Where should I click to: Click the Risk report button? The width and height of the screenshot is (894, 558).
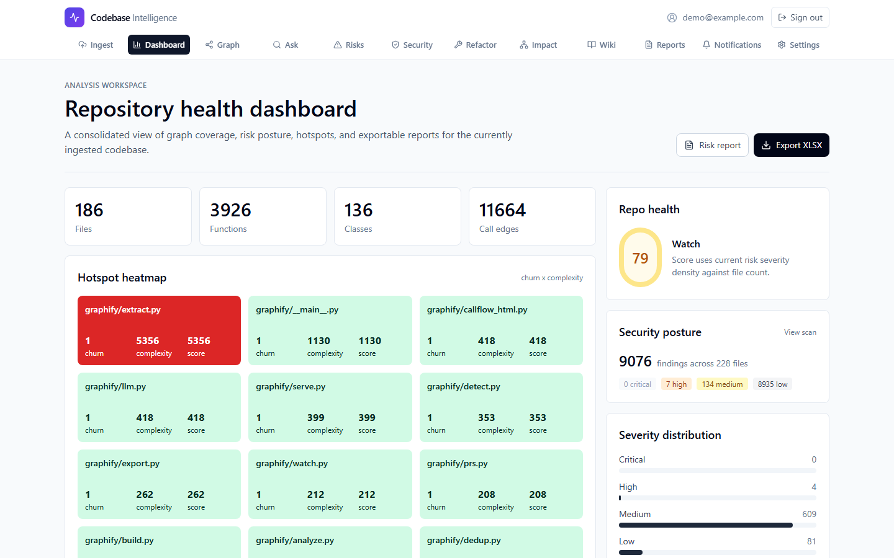712,145
